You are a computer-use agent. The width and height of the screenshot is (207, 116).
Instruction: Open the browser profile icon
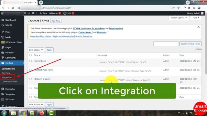coord(199,8)
